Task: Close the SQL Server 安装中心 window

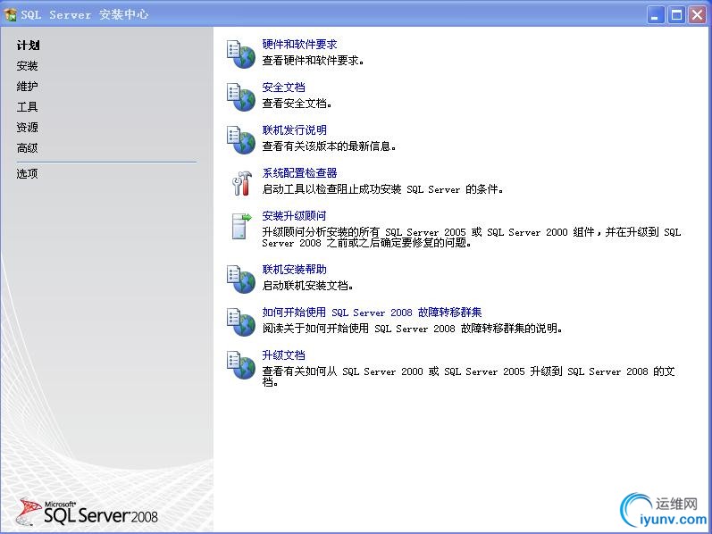Action: (x=697, y=15)
